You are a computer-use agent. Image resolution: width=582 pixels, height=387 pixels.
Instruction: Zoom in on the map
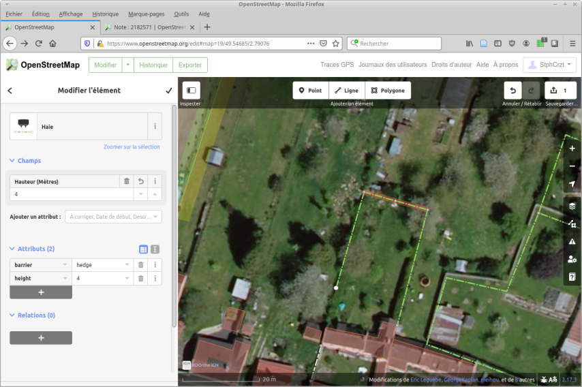point(572,148)
